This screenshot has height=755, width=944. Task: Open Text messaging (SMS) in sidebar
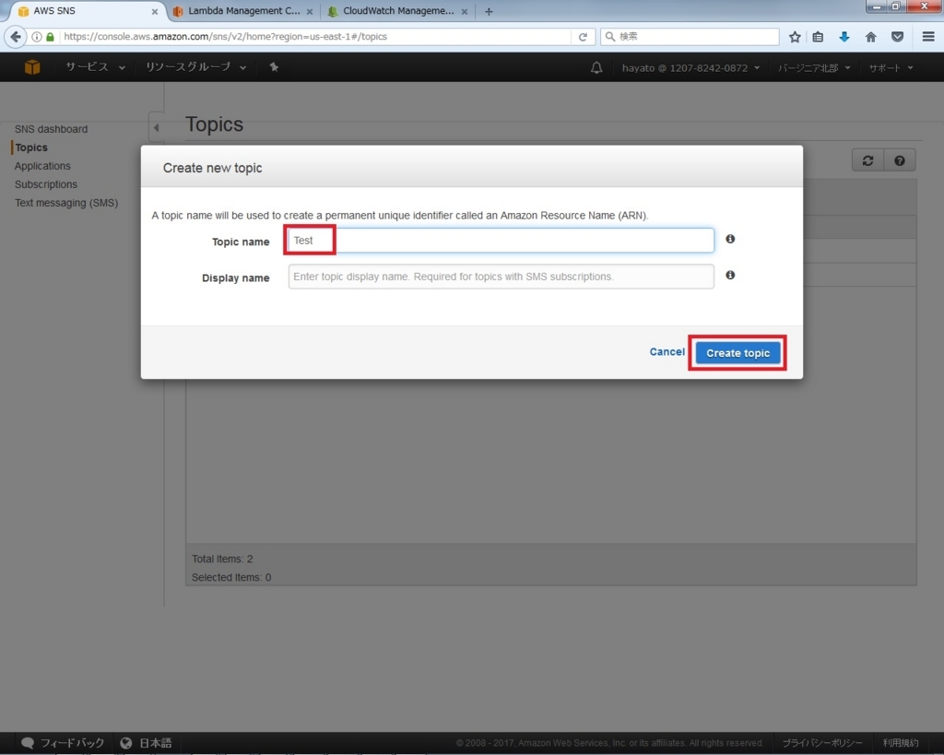pos(66,203)
